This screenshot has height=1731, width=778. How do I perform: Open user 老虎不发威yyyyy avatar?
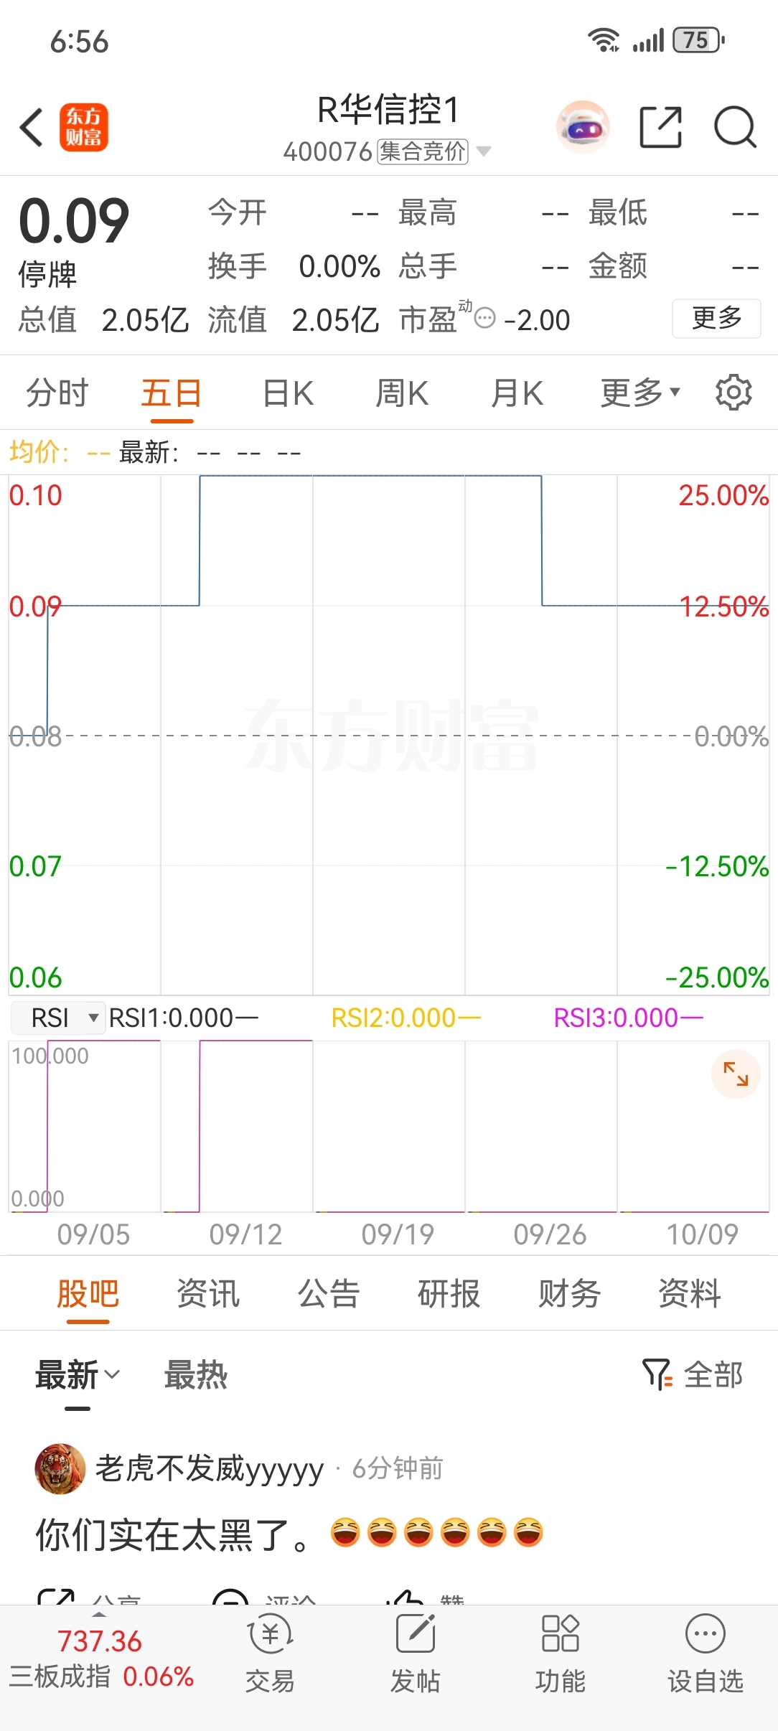click(x=60, y=1469)
